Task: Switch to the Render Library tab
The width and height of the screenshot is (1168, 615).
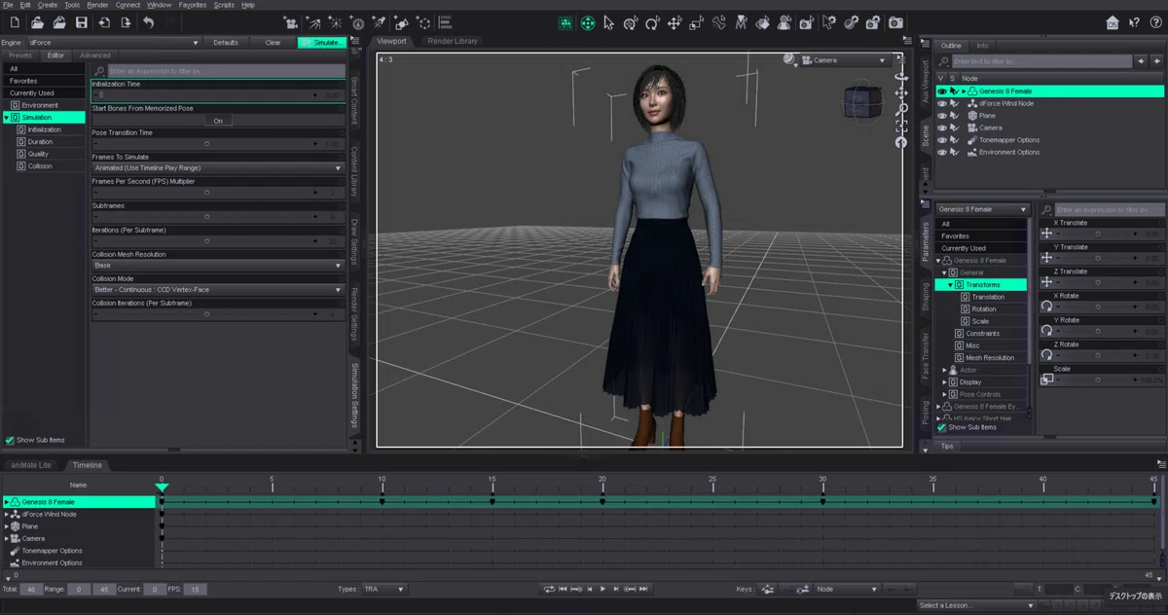Action: tap(453, 41)
